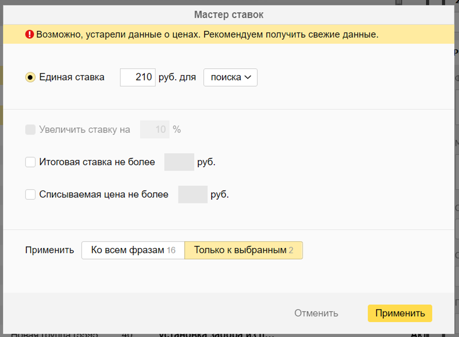Viewport: 459px width, 337px height.
Task: Click the percent field showing 10
Action: pos(155,130)
